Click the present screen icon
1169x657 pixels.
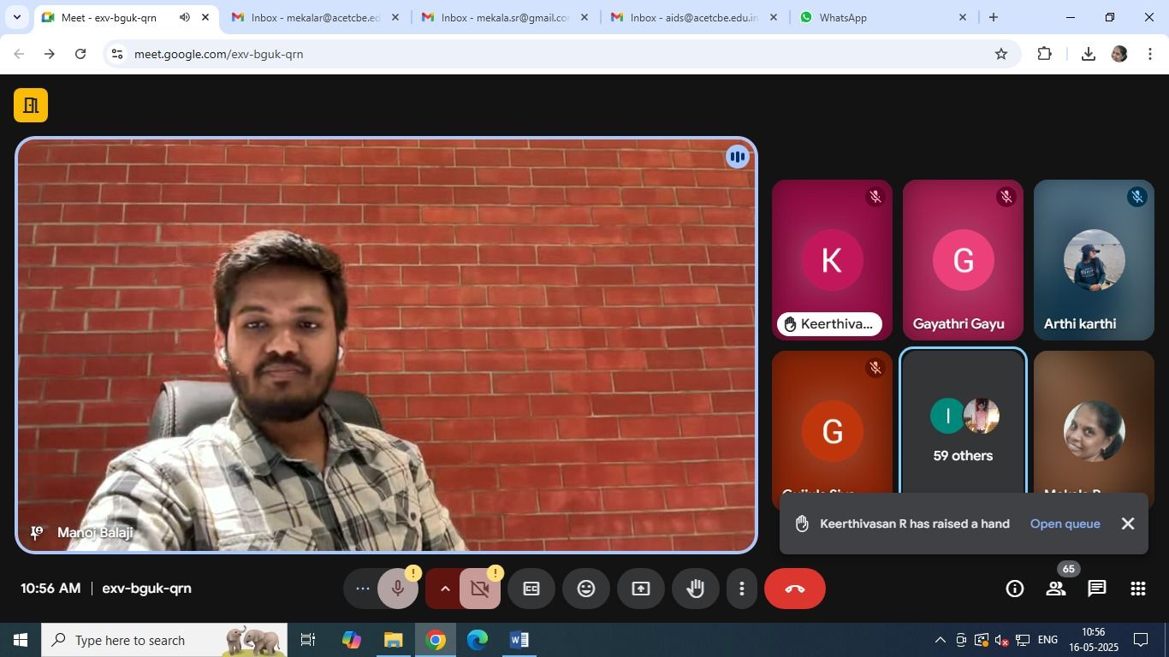[641, 589]
